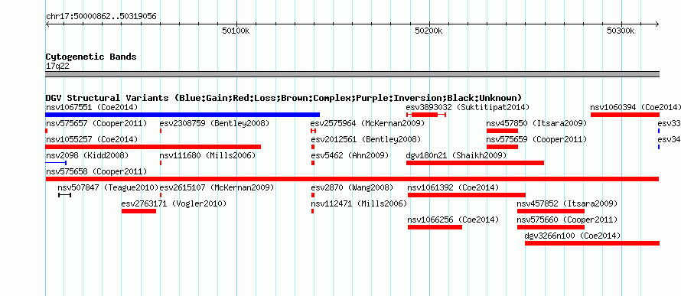
Task: Select esv2308759 (Bentley2008) label
Action: [214, 123]
